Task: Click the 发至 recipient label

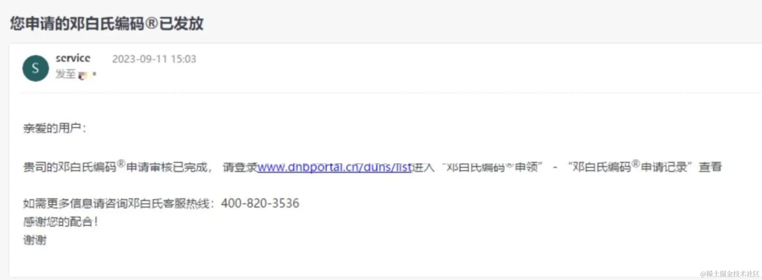Action: 65,74
